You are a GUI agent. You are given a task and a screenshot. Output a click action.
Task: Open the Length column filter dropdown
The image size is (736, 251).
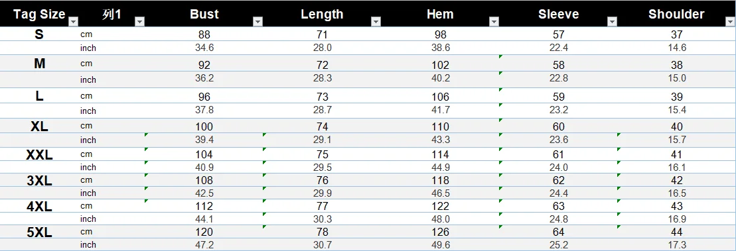pyautogui.click(x=376, y=22)
